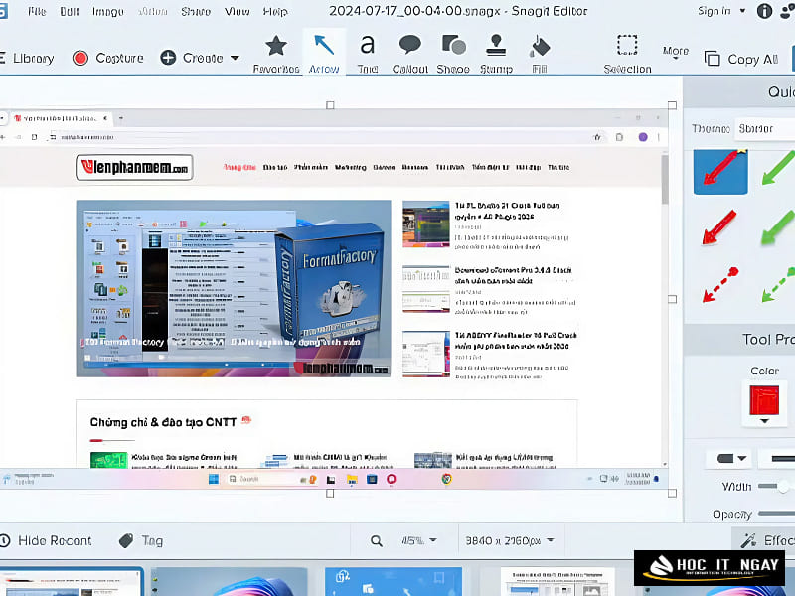Image resolution: width=795 pixels, height=596 pixels.
Task: Open the Effects panel button
Action: pyautogui.click(x=765, y=540)
